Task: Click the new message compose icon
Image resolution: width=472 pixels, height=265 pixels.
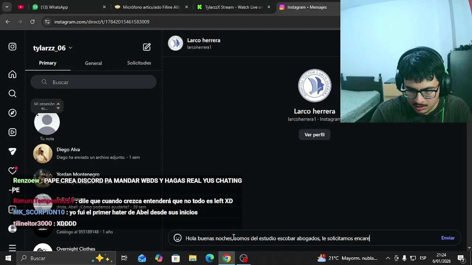Action: (x=147, y=47)
